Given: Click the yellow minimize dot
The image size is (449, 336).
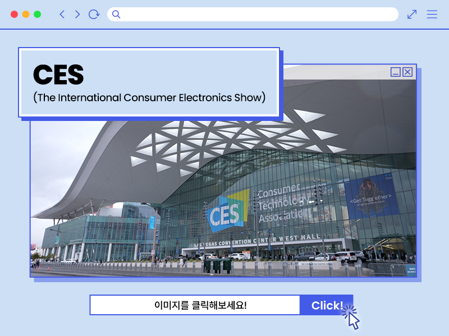Looking at the screenshot, I should point(26,15).
